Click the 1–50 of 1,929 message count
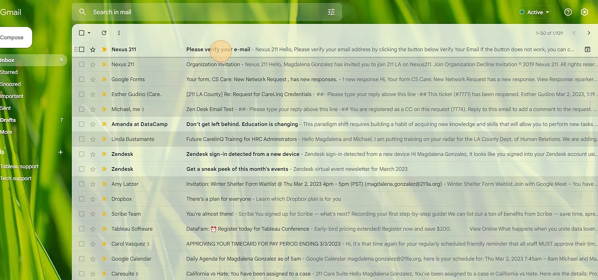Image resolution: width=598 pixels, height=280 pixels. 549,33
